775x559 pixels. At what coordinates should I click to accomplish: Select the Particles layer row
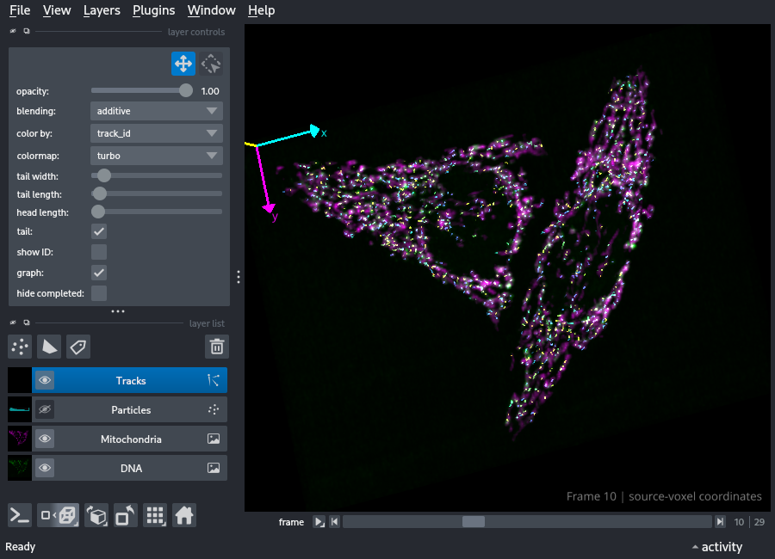pos(129,409)
